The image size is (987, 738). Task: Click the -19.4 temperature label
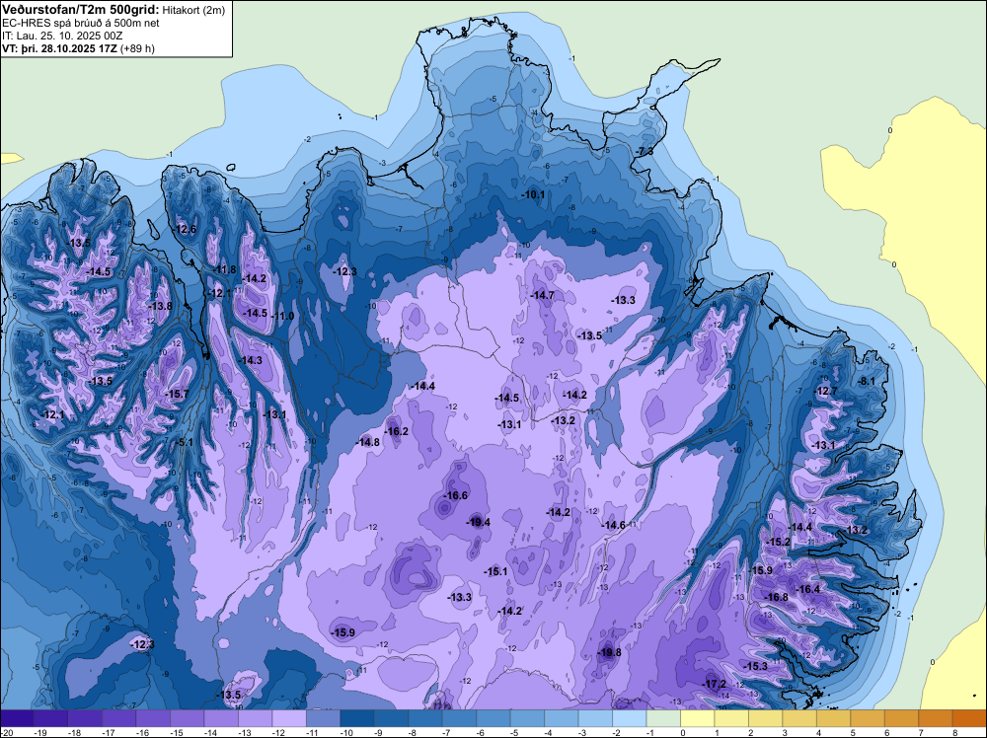pyautogui.click(x=478, y=522)
